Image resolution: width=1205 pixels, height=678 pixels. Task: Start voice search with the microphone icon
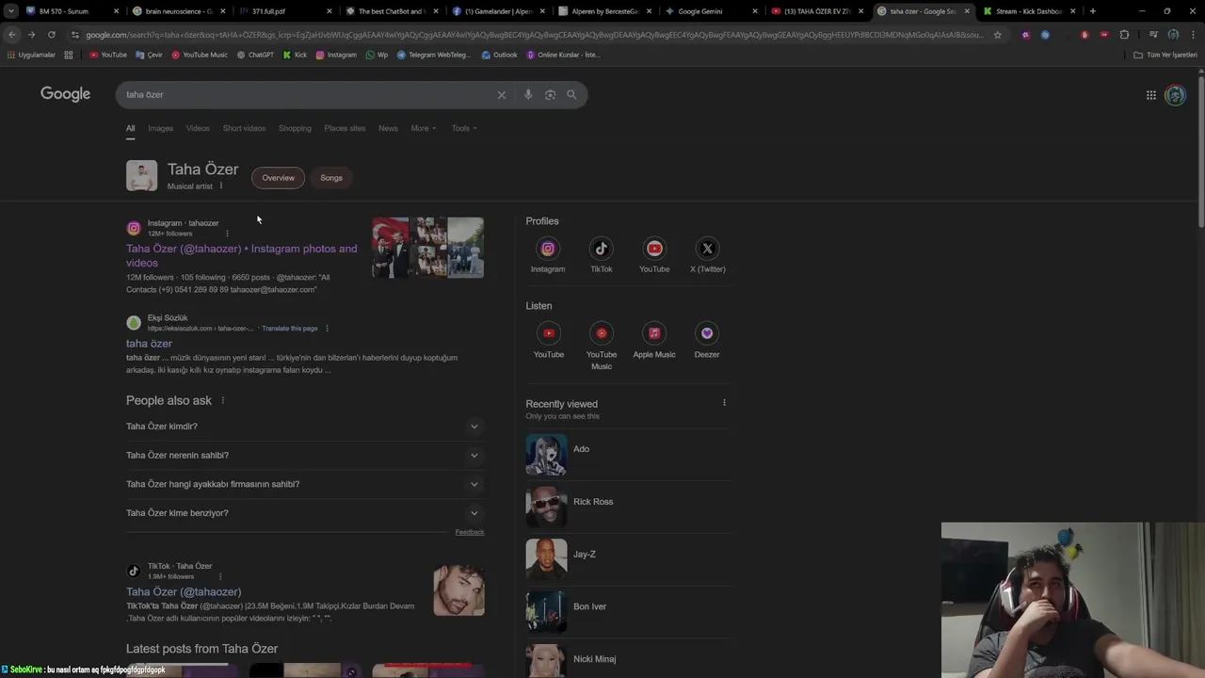(x=528, y=94)
